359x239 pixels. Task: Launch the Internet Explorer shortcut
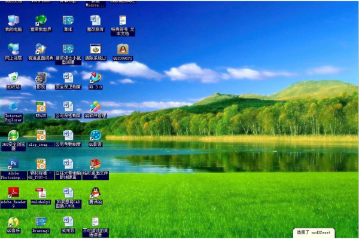13,107
